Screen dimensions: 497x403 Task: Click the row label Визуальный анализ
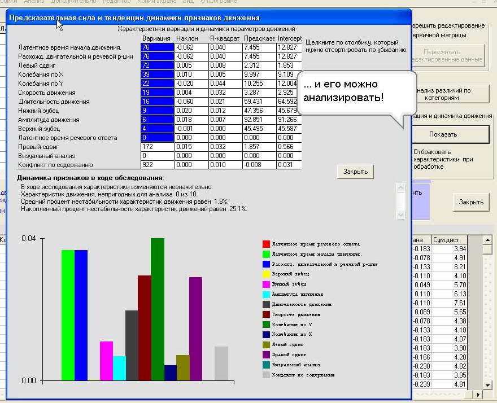point(46,156)
